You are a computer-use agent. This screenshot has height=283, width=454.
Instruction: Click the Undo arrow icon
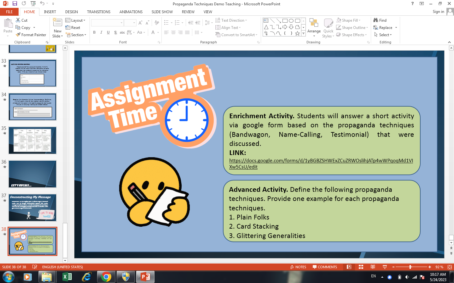42,3
